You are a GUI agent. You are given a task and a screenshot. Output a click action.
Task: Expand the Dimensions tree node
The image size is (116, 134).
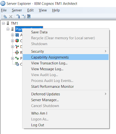(x=13, y=47)
